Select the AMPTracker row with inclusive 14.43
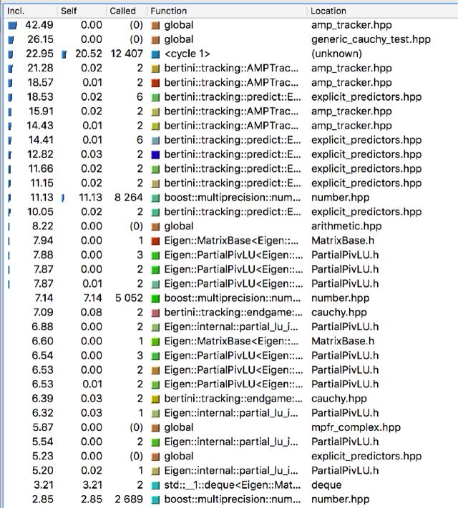This screenshot has height=508, width=458. pyautogui.click(x=230, y=126)
